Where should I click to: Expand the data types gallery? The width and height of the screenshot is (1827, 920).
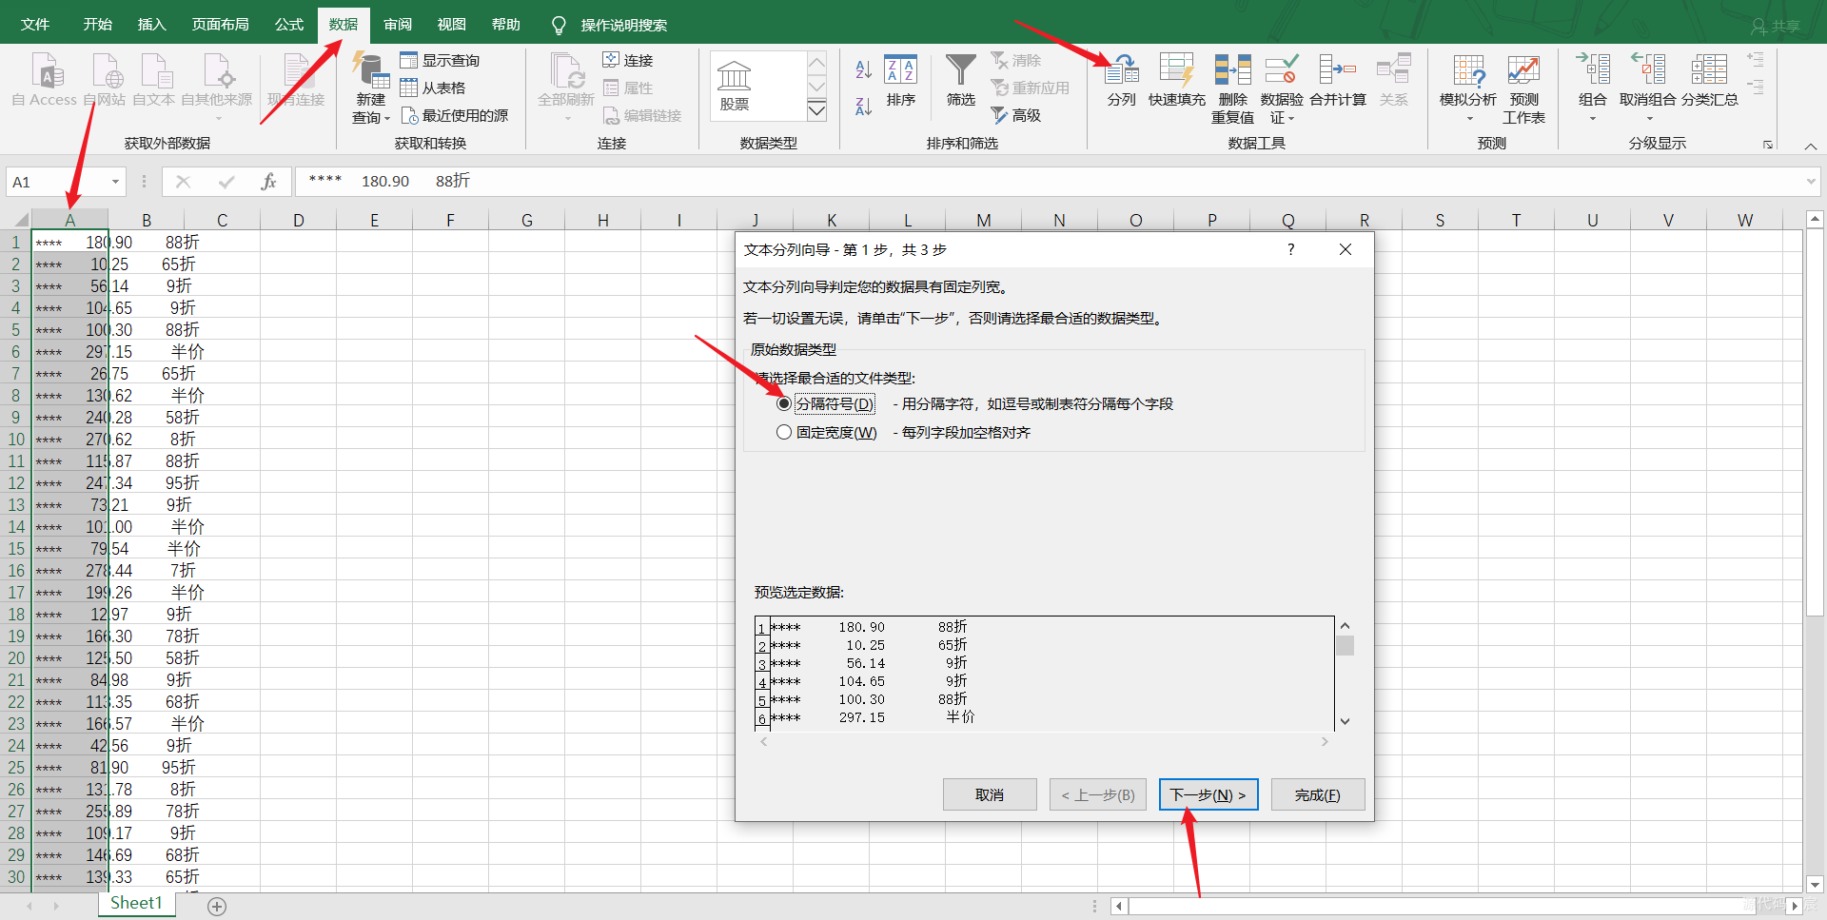point(816,110)
